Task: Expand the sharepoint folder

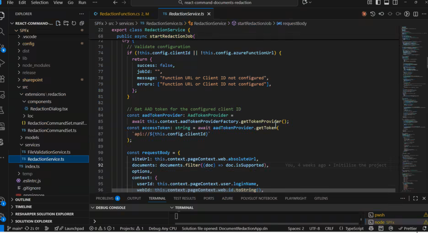Action: 32,80
